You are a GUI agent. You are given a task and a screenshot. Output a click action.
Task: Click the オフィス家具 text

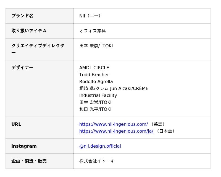(x=93, y=31)
